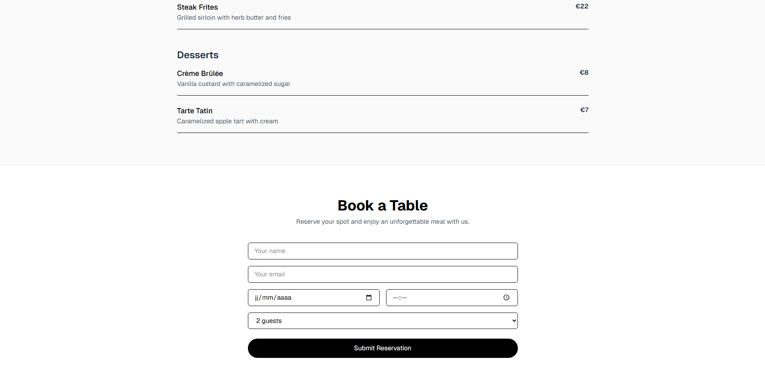Open the calendar date picker icon

tap(369, 298)
